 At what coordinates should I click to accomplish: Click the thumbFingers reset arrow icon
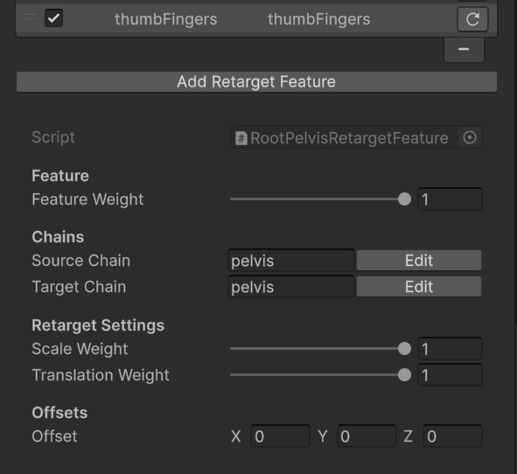[x=472, y=19]
